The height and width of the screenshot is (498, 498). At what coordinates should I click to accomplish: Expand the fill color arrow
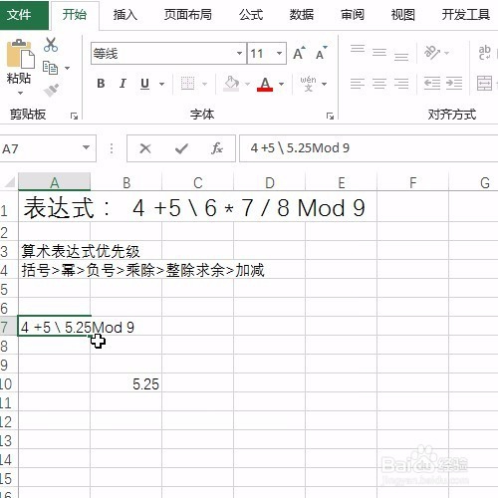point(247,84)
